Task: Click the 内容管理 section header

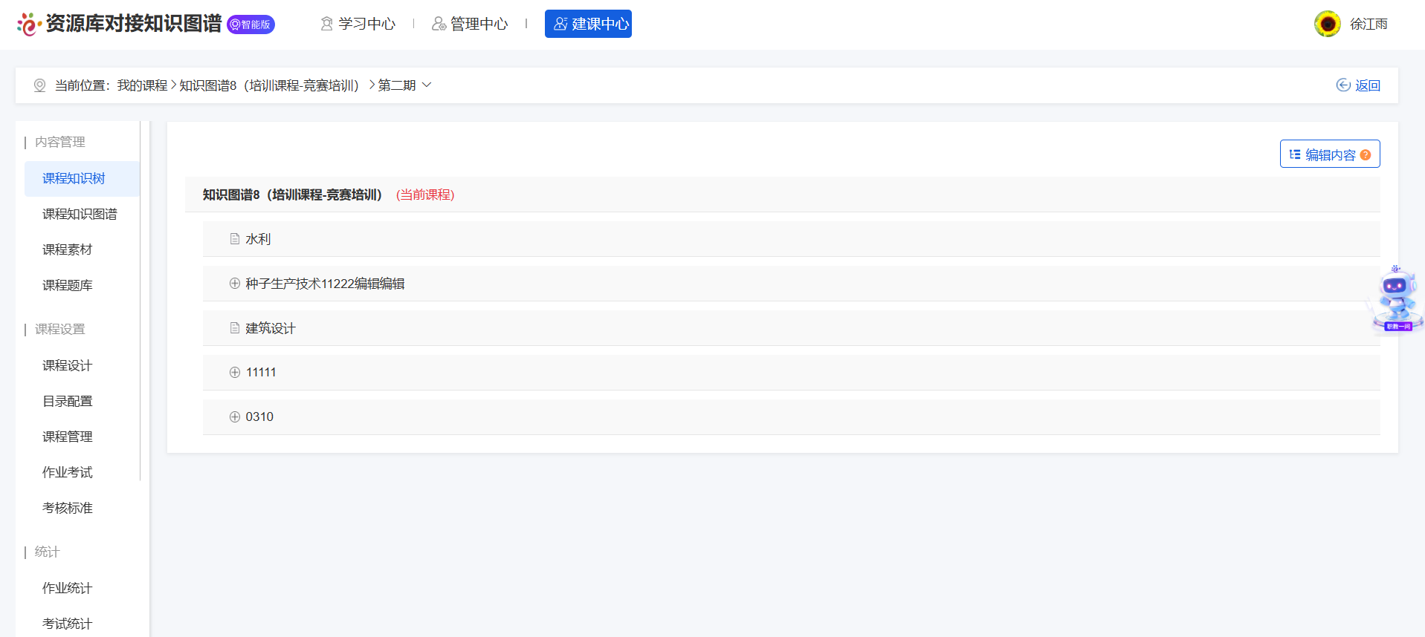Action: click(x=59, y=142)
